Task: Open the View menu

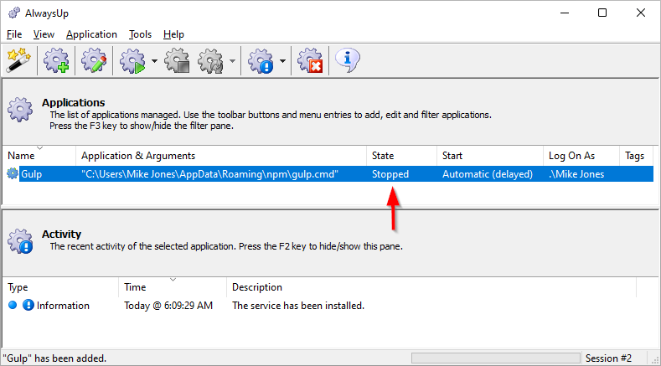Action: click(44, 34)
